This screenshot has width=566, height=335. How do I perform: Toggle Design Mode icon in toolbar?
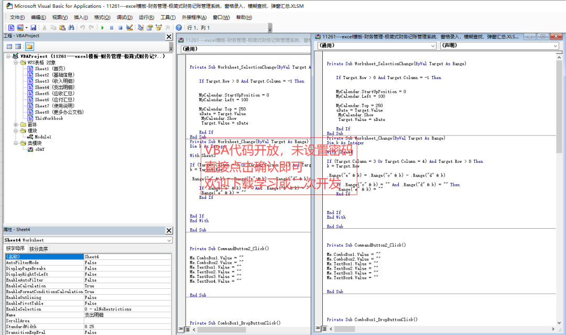[129, 28]
